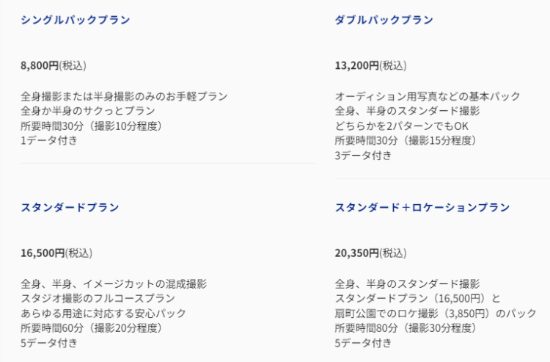
Task: Click the 16,500円(税込) price text
Action: pos(56,253)
